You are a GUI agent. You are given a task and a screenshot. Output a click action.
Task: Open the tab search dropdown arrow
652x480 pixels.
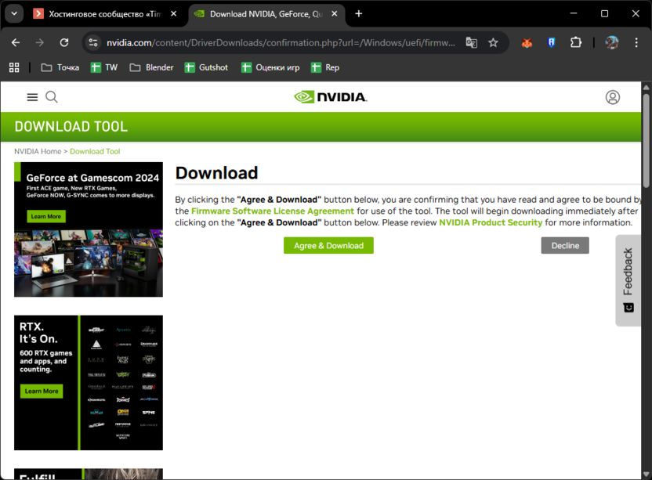click(x=14, y=14)
